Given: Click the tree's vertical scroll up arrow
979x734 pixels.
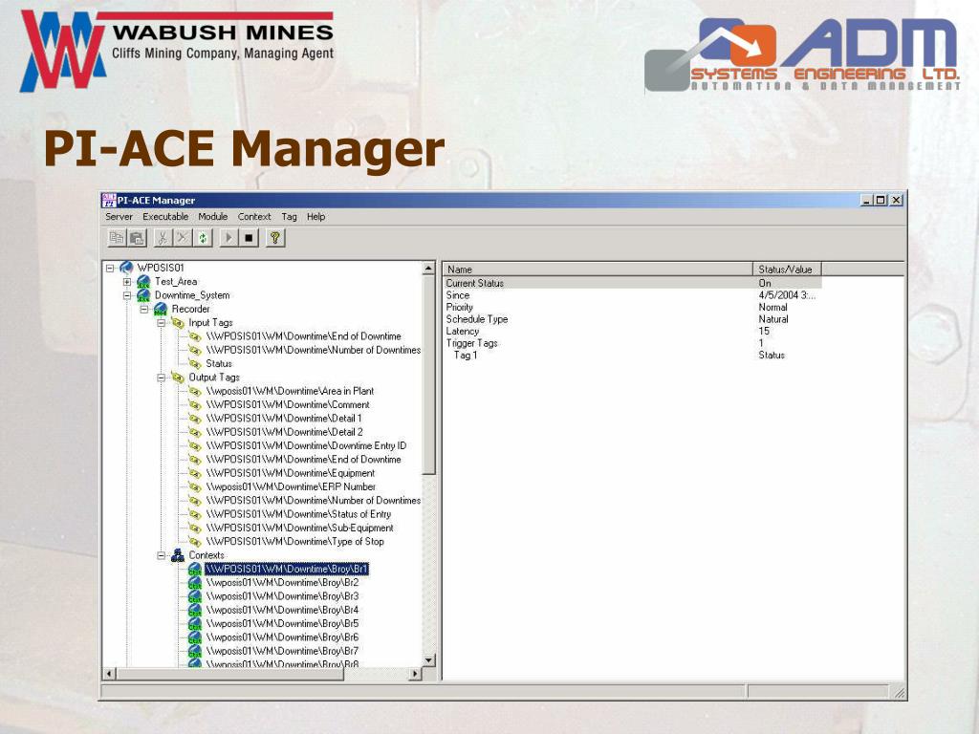Looking at the screenshot, I should pos(428,269).
